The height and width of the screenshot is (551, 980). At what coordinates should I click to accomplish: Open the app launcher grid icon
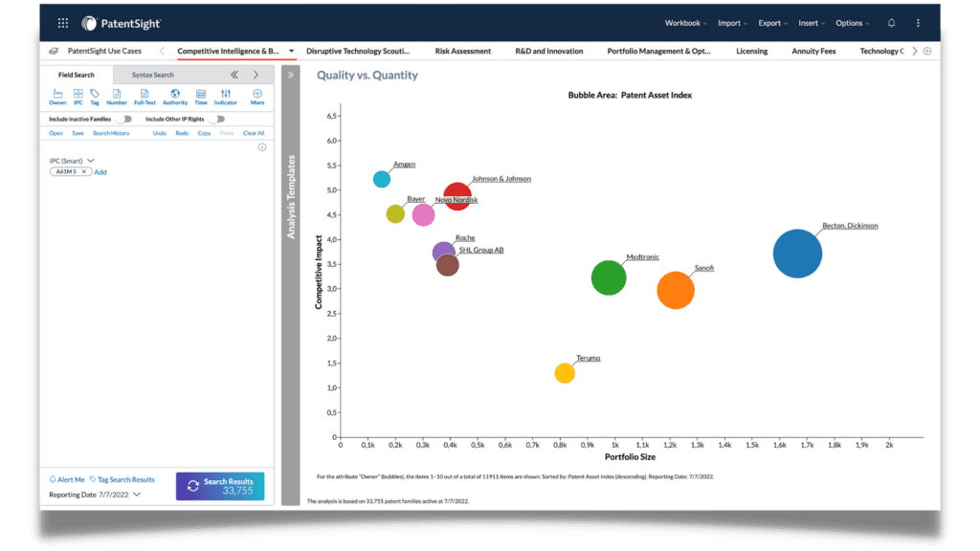(x=63, y=23)
